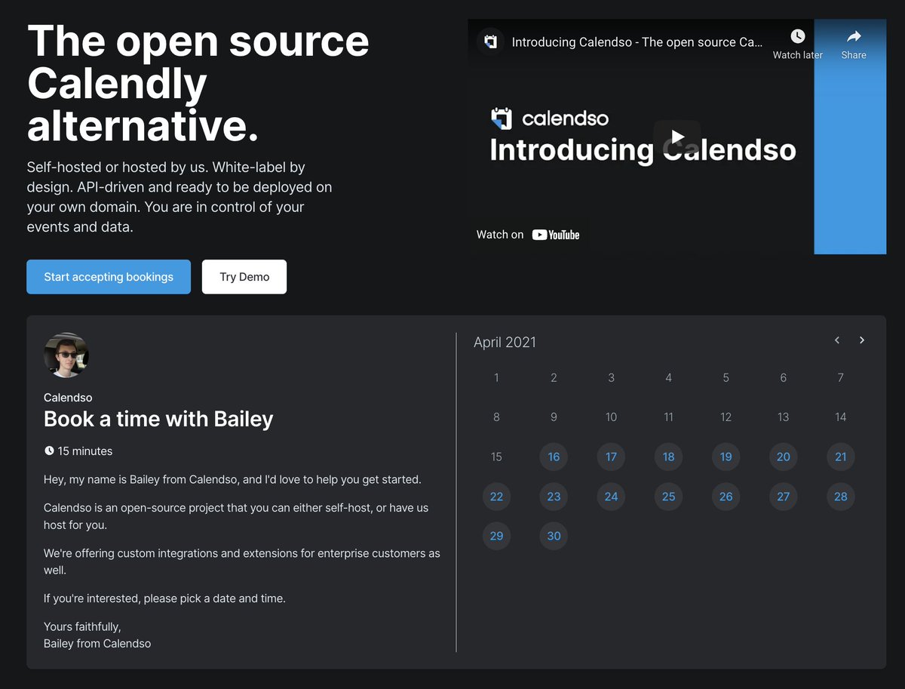Click Watch on YouTube link
The width and height of the screenshot is (905, 689).
point(528,235)
